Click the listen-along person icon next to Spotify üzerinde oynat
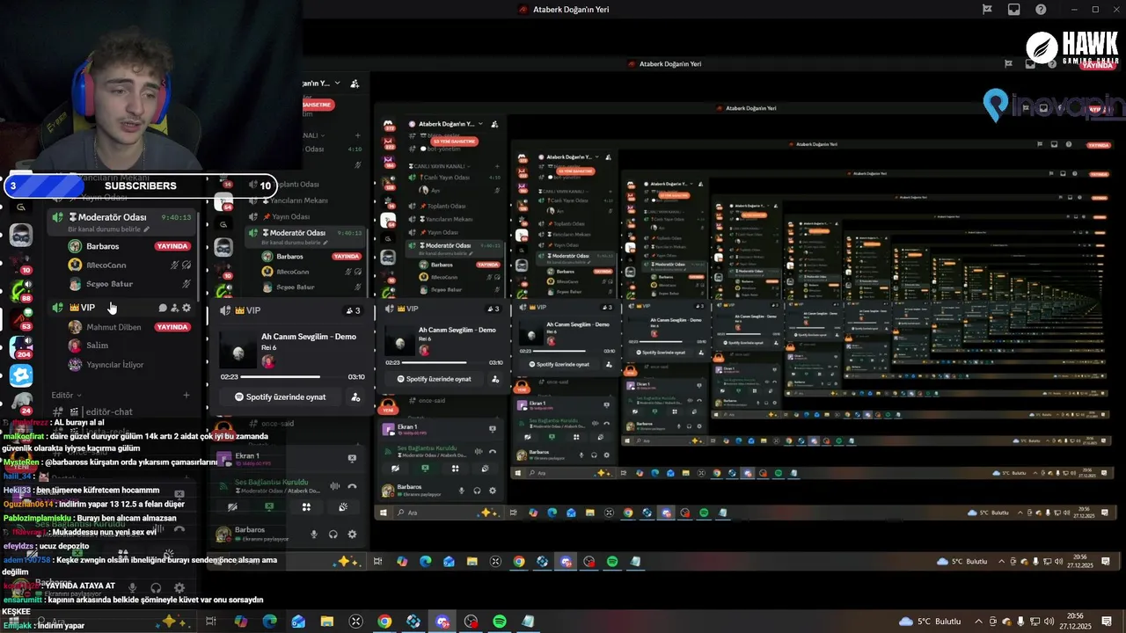This screenshot has width=1126, height=633. pos(355,397)
